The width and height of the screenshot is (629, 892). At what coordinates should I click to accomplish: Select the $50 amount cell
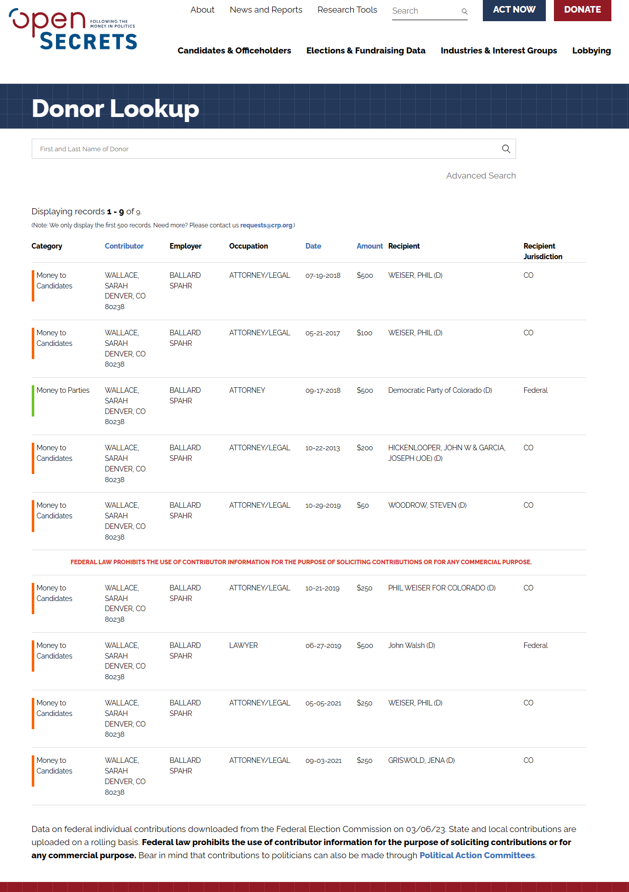click(x=363, y=505)
